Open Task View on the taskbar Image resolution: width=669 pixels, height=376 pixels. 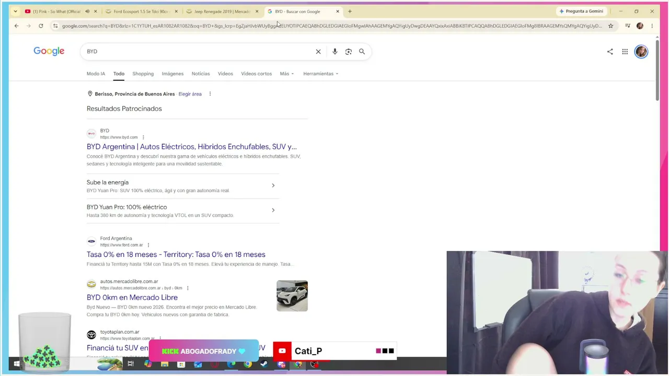pos(131,364)
